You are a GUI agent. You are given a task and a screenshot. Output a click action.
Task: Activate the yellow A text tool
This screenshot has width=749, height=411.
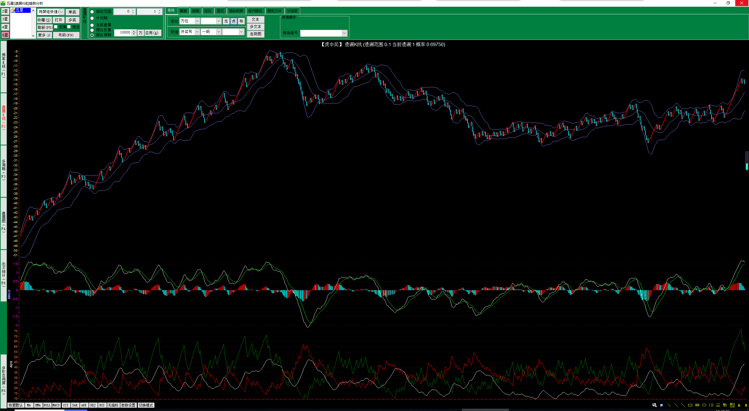click(x=739, y=405)
